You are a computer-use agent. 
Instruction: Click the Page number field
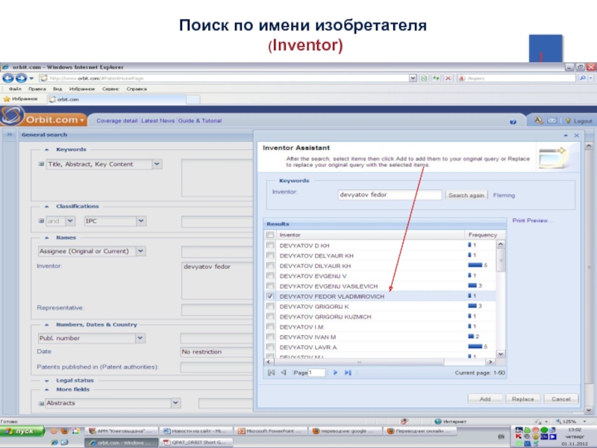(x=316, y=373)
